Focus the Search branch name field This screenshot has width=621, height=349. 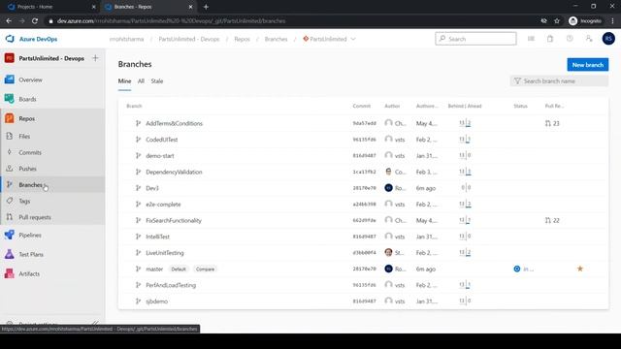click(x=559, y=81)
